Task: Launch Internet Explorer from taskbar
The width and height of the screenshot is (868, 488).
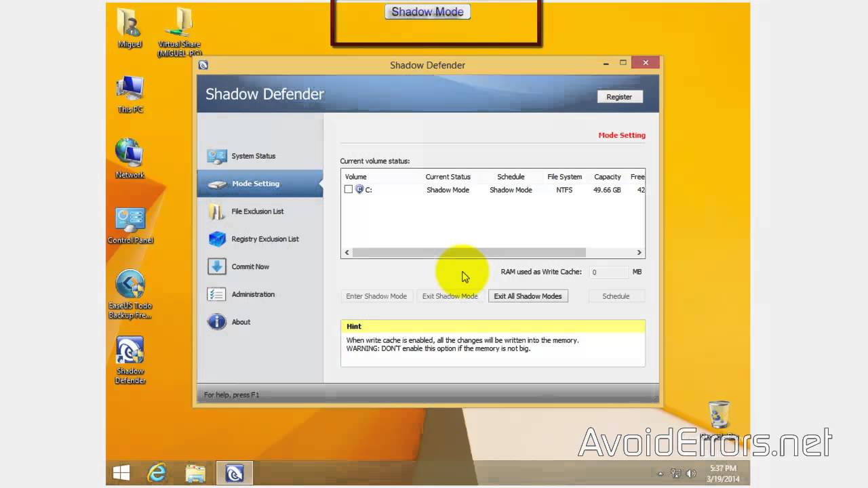Action: [x=157, y=472]
